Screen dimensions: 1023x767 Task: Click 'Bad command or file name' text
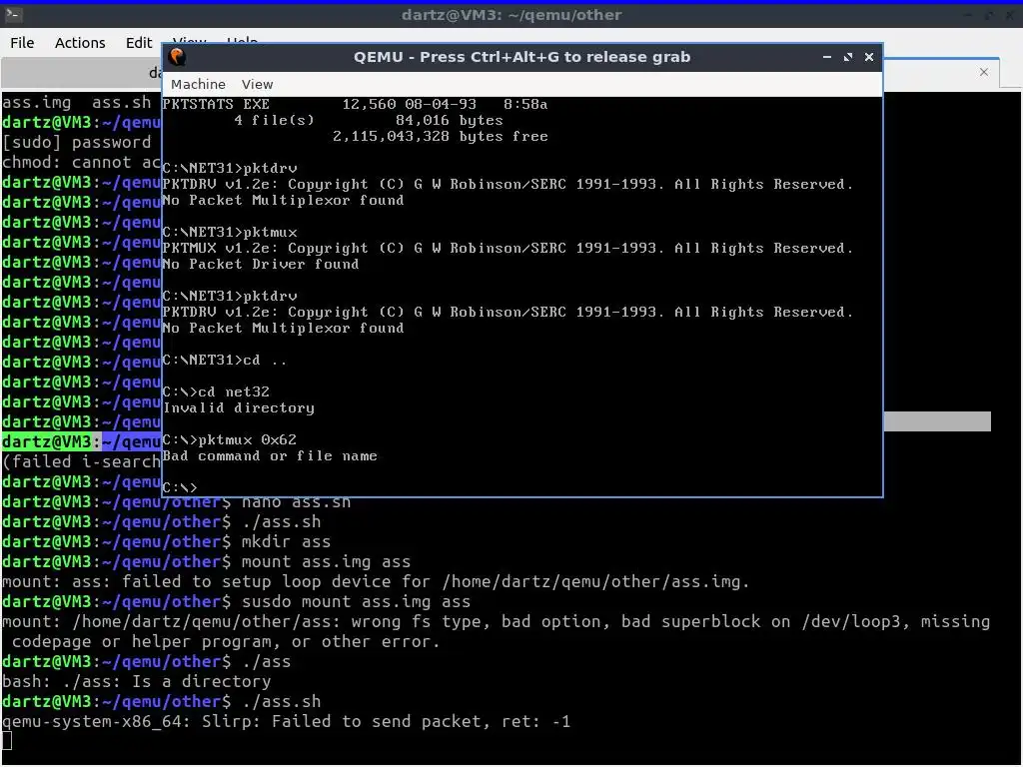tap(270, 455)
